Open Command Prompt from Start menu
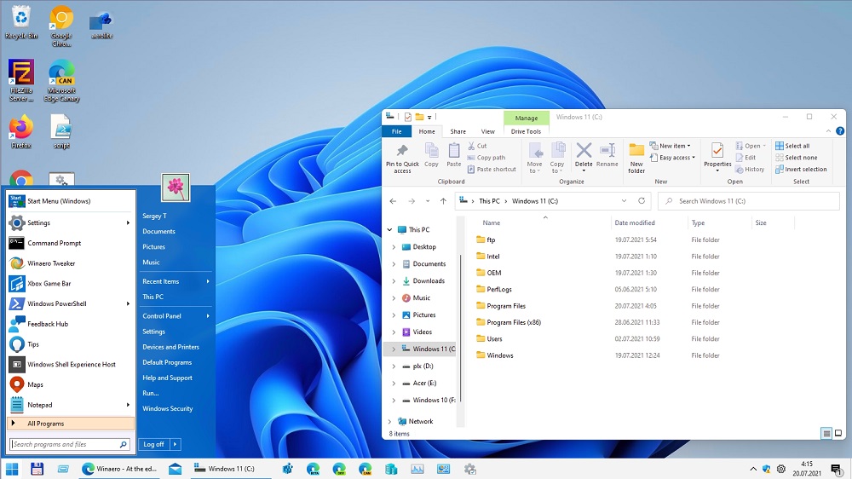The width and height of the screenshot is (852, 479). click(x=55, y=243)
